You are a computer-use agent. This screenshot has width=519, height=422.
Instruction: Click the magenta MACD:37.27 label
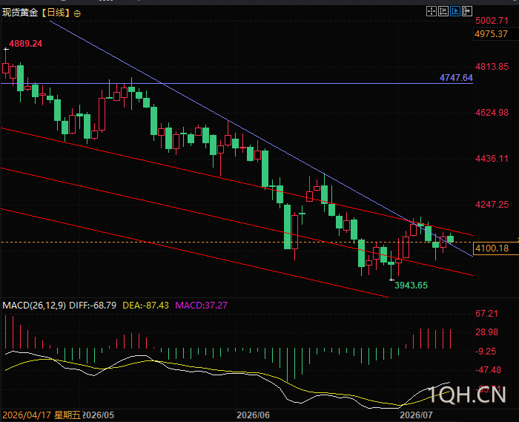pos(201,305)
